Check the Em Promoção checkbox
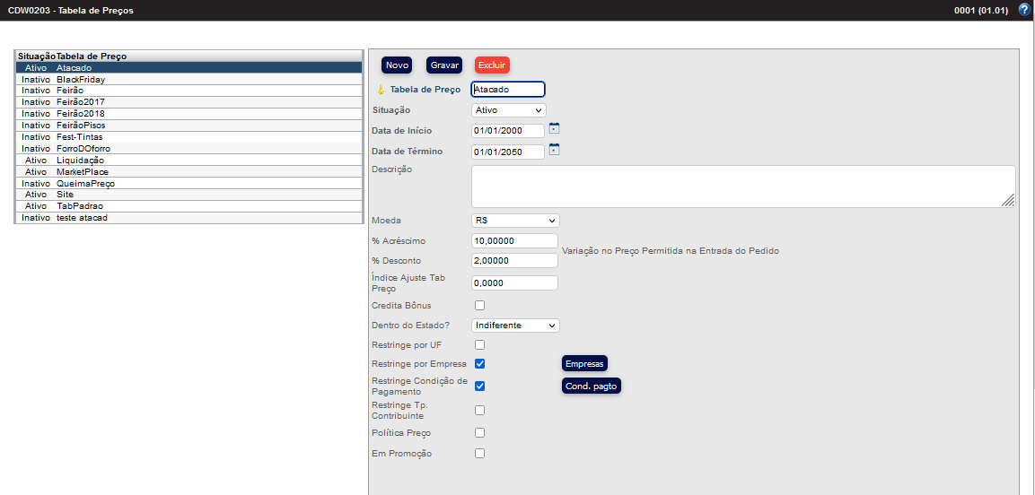Image resolution: width=1035 pixels, height=495 pixels. [480, 453]
